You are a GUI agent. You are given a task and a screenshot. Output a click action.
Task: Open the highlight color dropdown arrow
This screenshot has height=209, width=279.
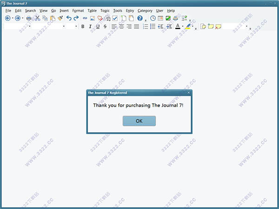(193, 26)
